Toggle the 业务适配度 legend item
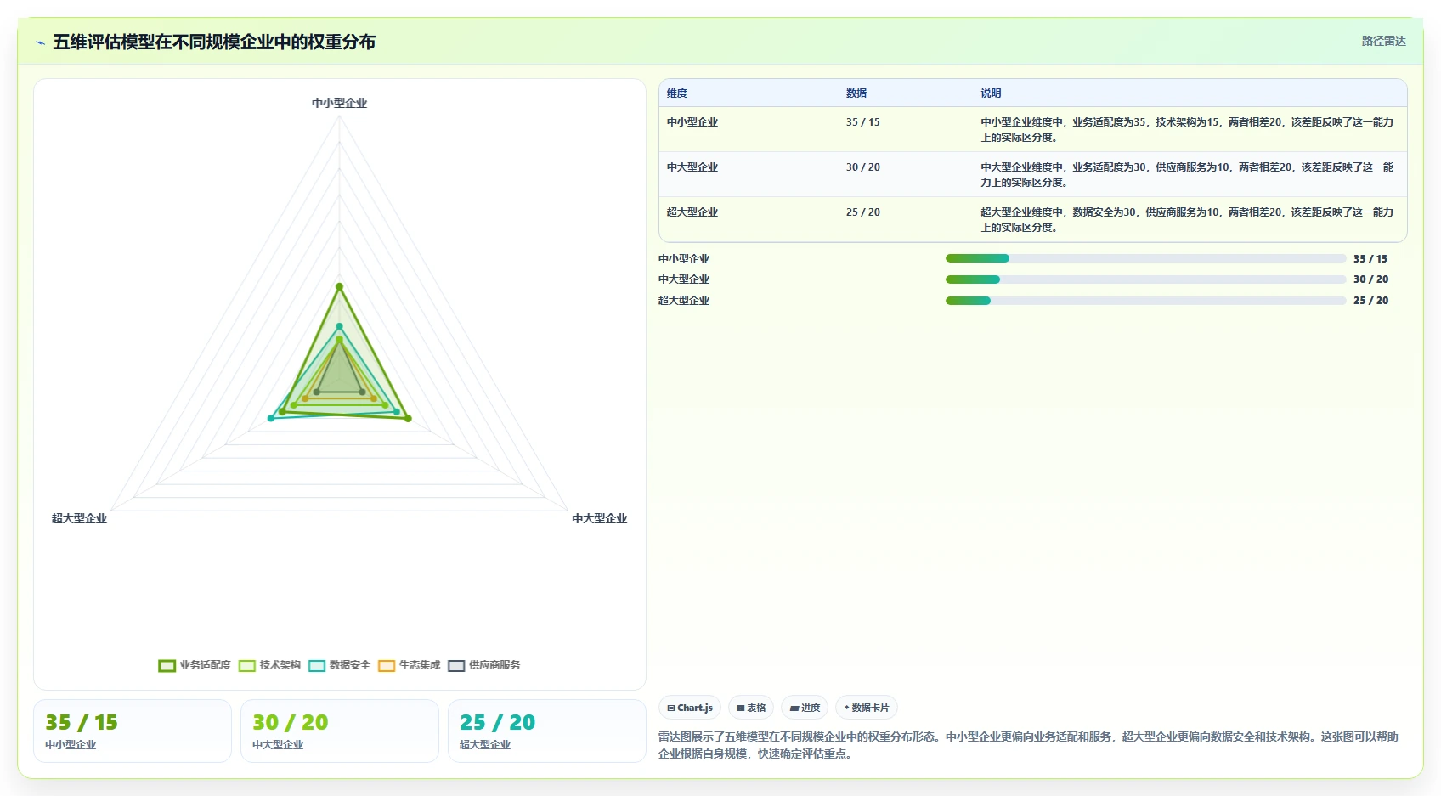1441x796 pixels. (195, 665)
